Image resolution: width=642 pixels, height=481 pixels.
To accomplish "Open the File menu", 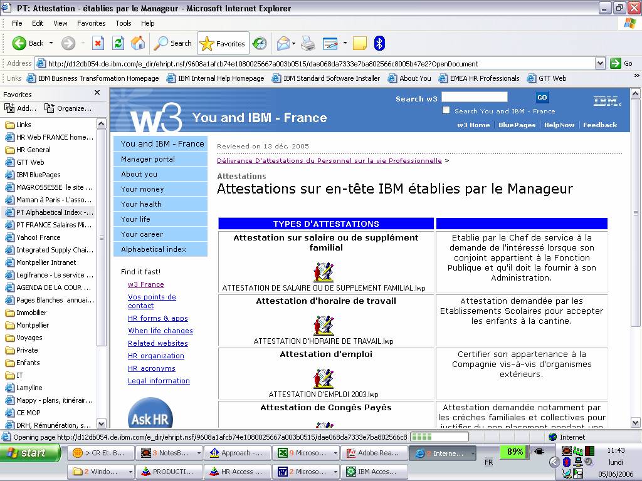I will point(17,23).
